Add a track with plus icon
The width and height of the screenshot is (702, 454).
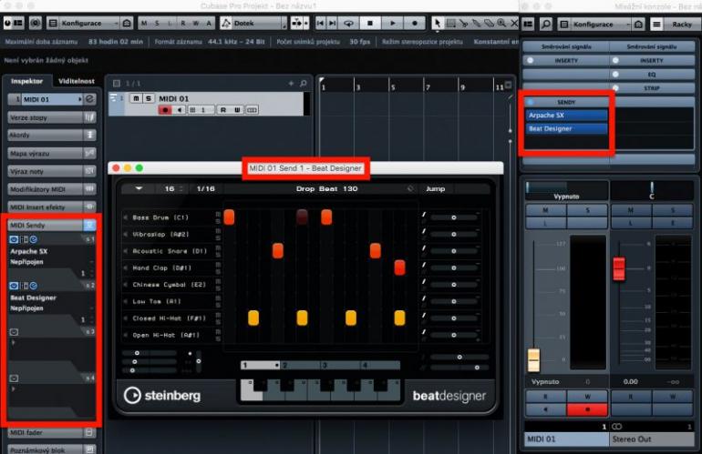click(x=291, y=83)
